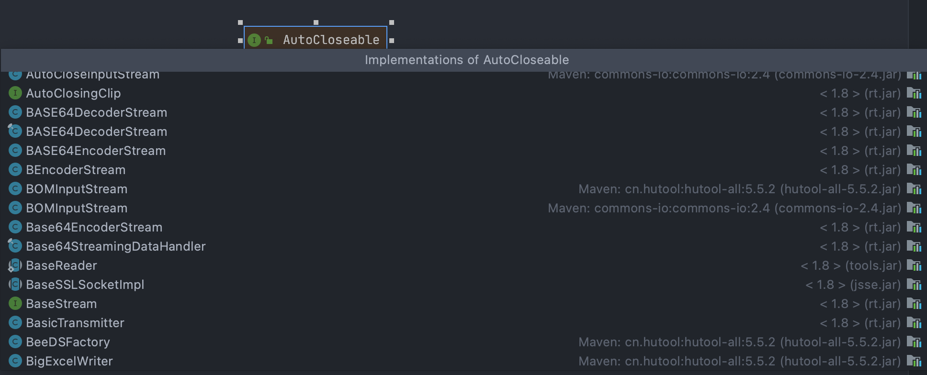
Task: Select the AutoCloseable diagram node
Action: coord(316,38)
